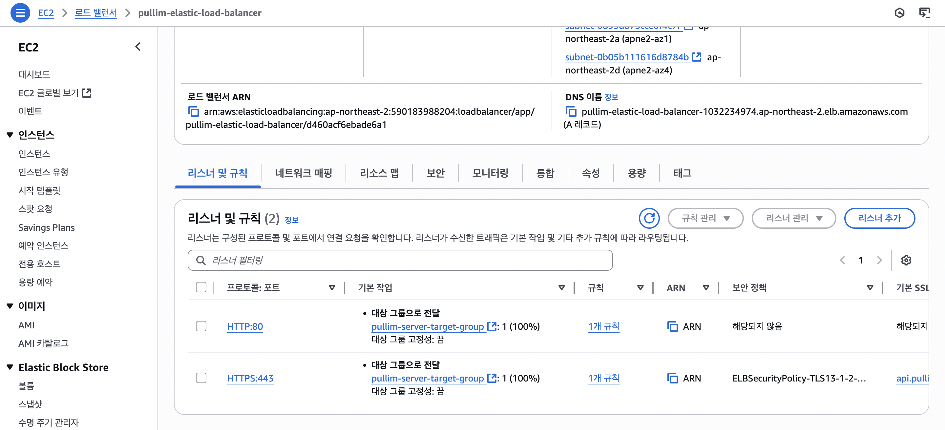This screenshot has width=945, height=430.
Task: Open the hamburger navigation menu icon
Action: 20,13
